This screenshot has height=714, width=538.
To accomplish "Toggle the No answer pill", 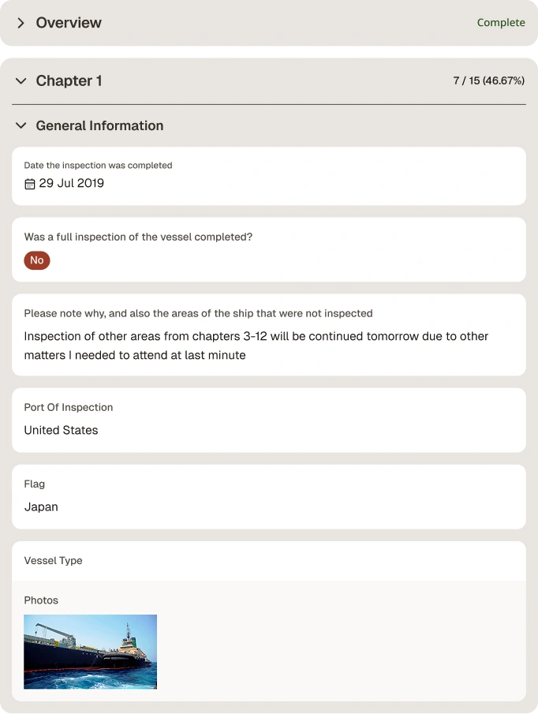I will (37, 260).
